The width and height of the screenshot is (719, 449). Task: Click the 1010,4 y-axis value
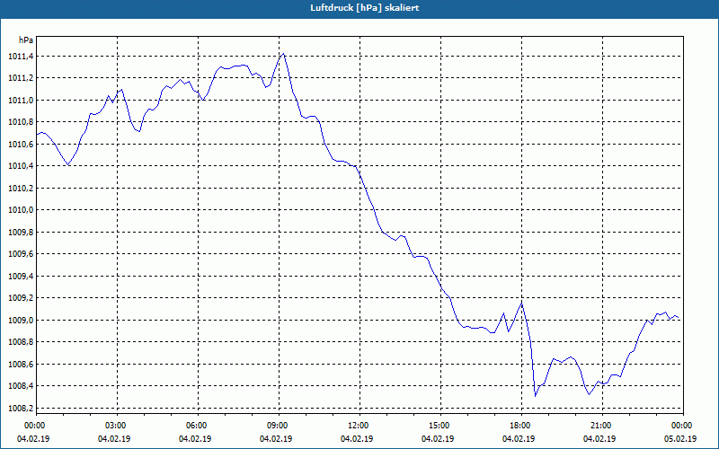(x=21, y=166)
